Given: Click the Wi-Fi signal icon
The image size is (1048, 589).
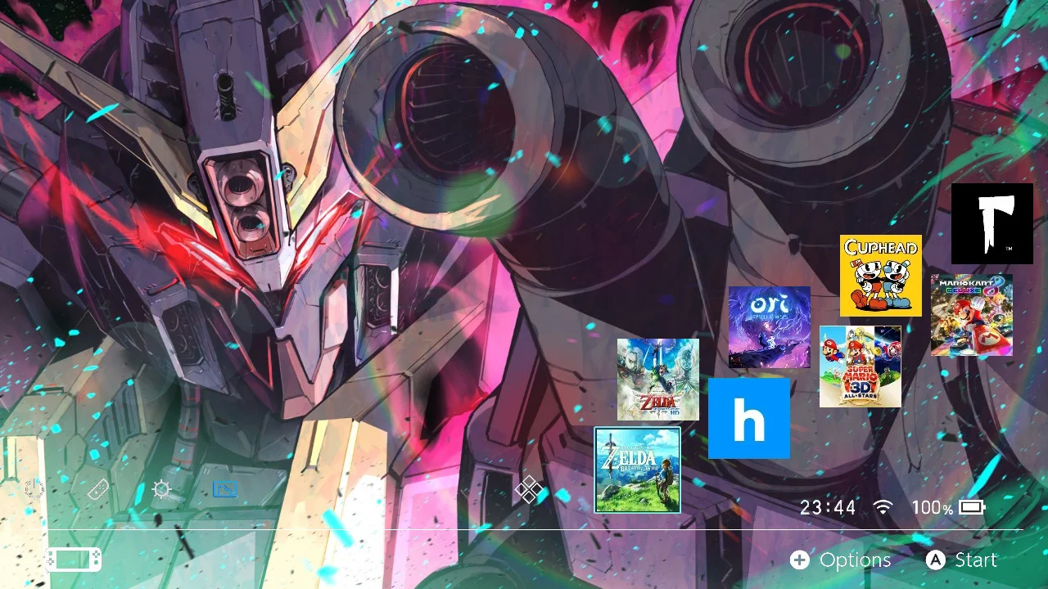Looking at the screenshot, I should click(883, 507).
